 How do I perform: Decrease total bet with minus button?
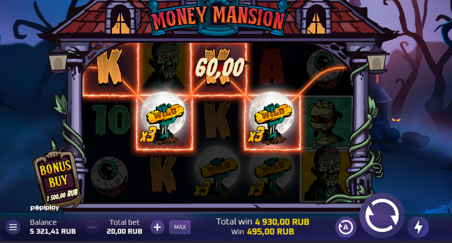pos(92,227)
